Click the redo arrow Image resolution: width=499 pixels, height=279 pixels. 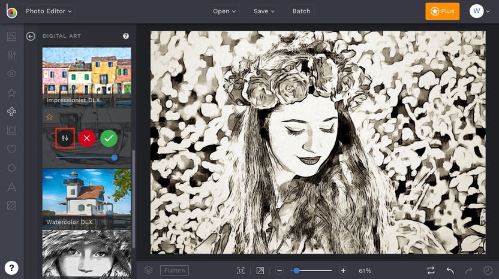[469, 271]
